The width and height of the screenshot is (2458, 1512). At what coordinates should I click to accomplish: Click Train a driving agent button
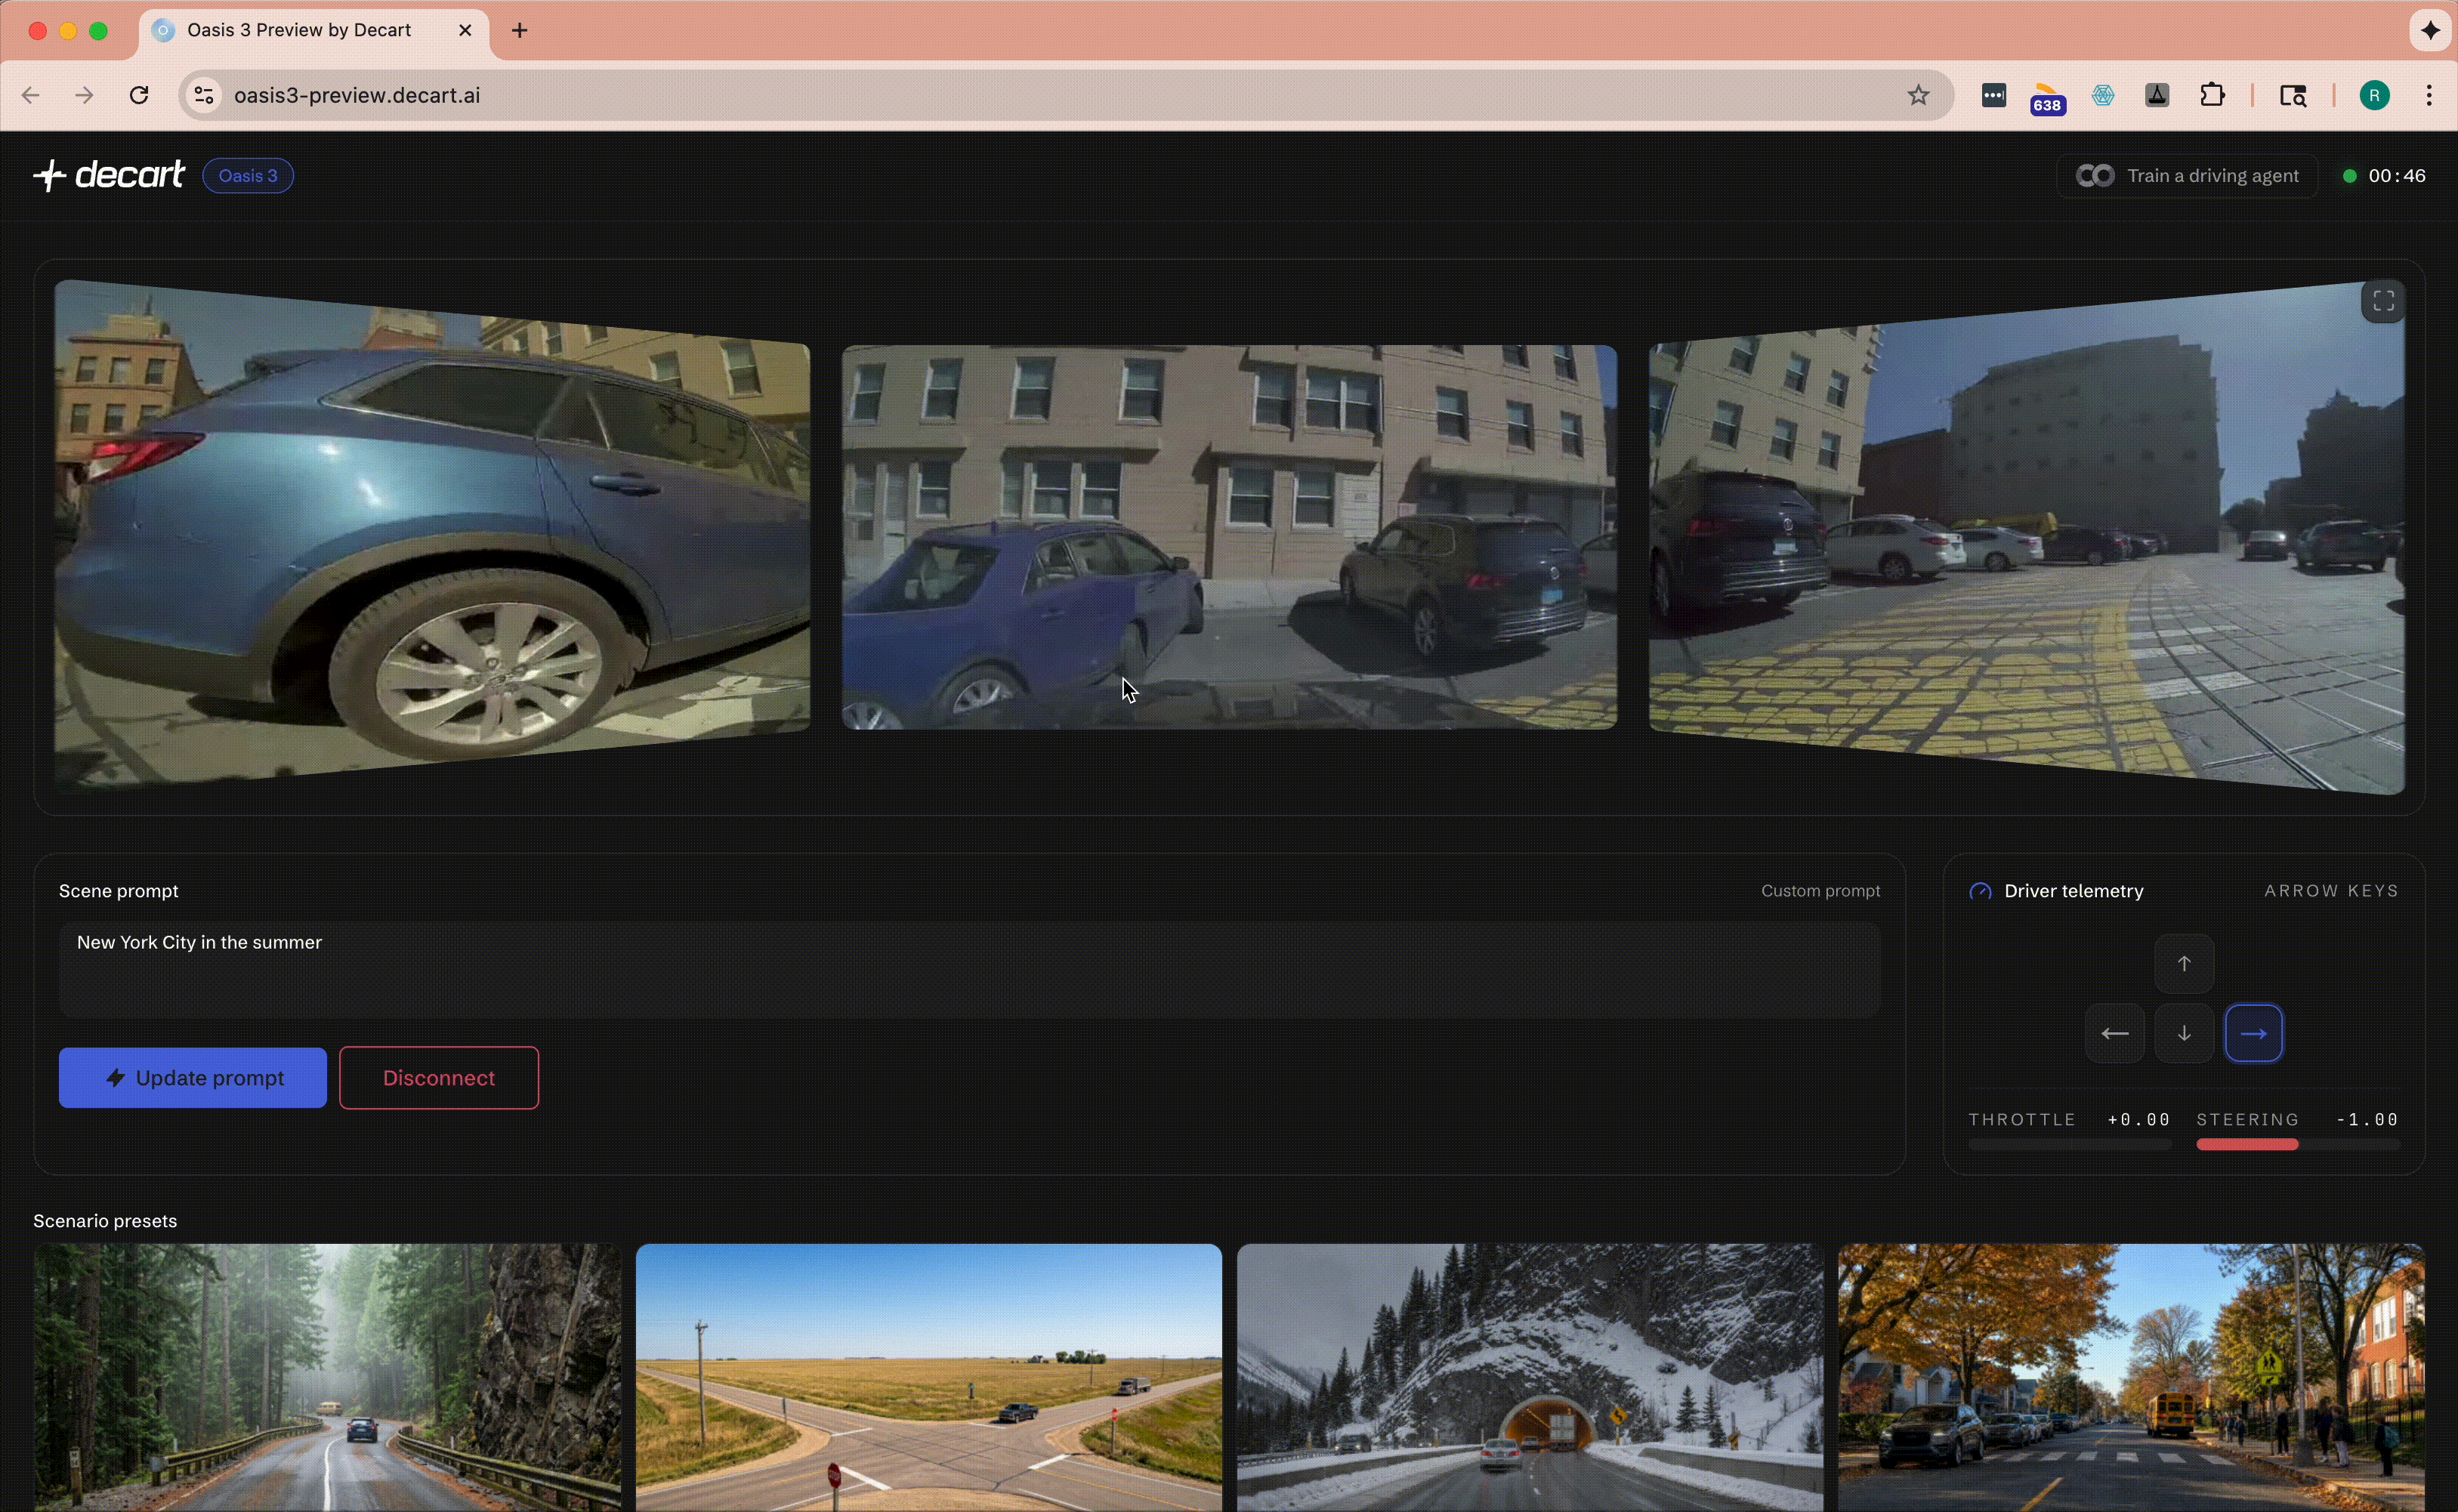(x=2187, y=176)
